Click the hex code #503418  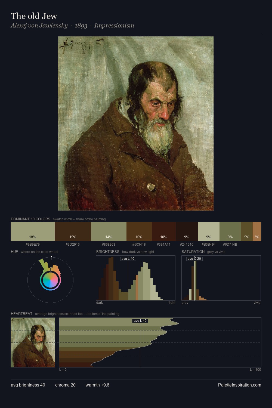tap(139, 245)
